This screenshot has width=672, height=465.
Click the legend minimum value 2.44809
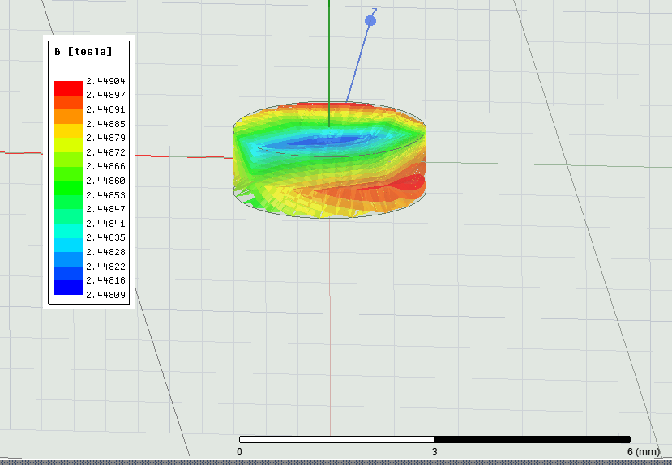(106, 295)
